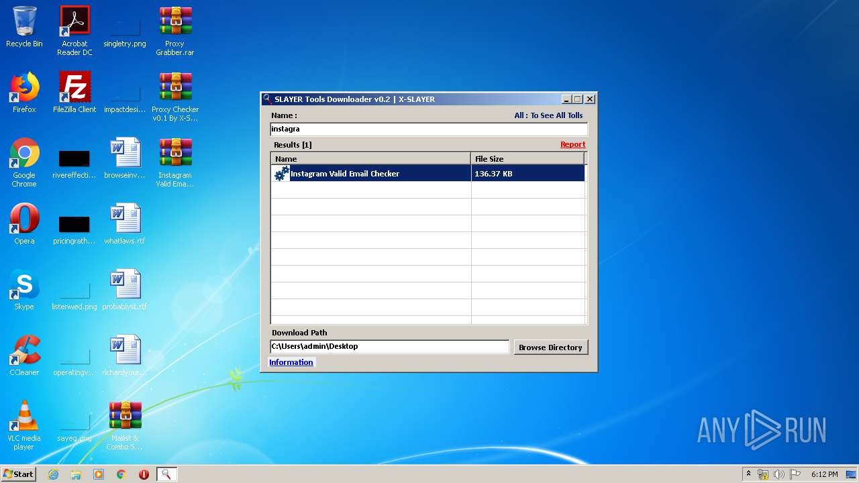Close the SLAYER Tools Downloader window

point(590,99)
